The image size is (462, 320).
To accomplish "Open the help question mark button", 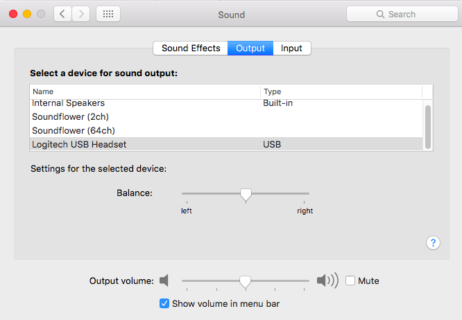I will (x=433, y=243).
